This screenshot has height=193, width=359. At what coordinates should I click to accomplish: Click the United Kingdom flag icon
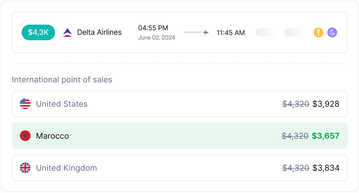click(x=25, y=168)
